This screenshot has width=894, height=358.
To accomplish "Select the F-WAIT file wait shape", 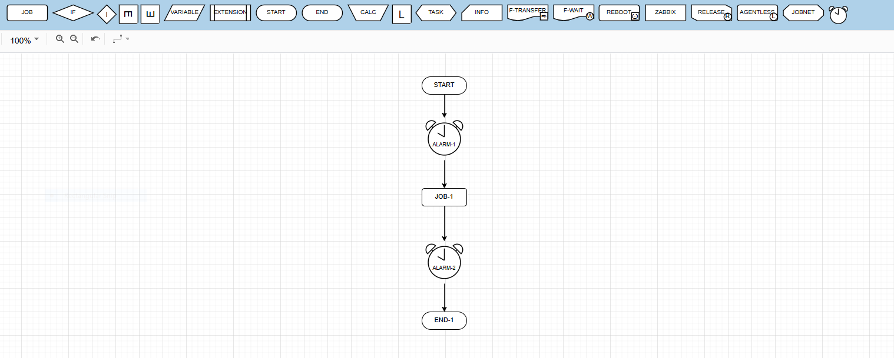I will (x=574, y=12).
